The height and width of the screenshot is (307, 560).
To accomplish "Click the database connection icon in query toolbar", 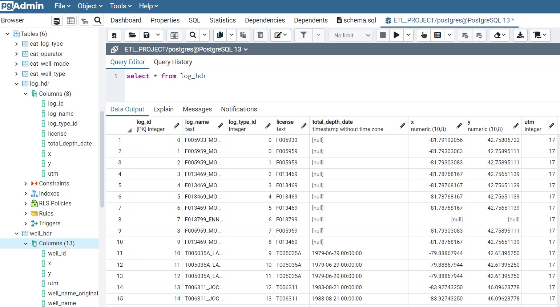I will (x=114, y=35).
